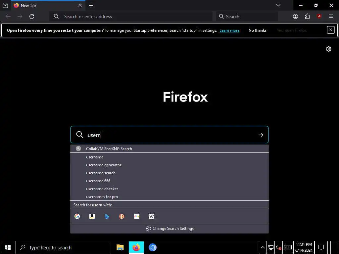
Task: Click the Yes, open Firefox button
Action: pos(292,30)
